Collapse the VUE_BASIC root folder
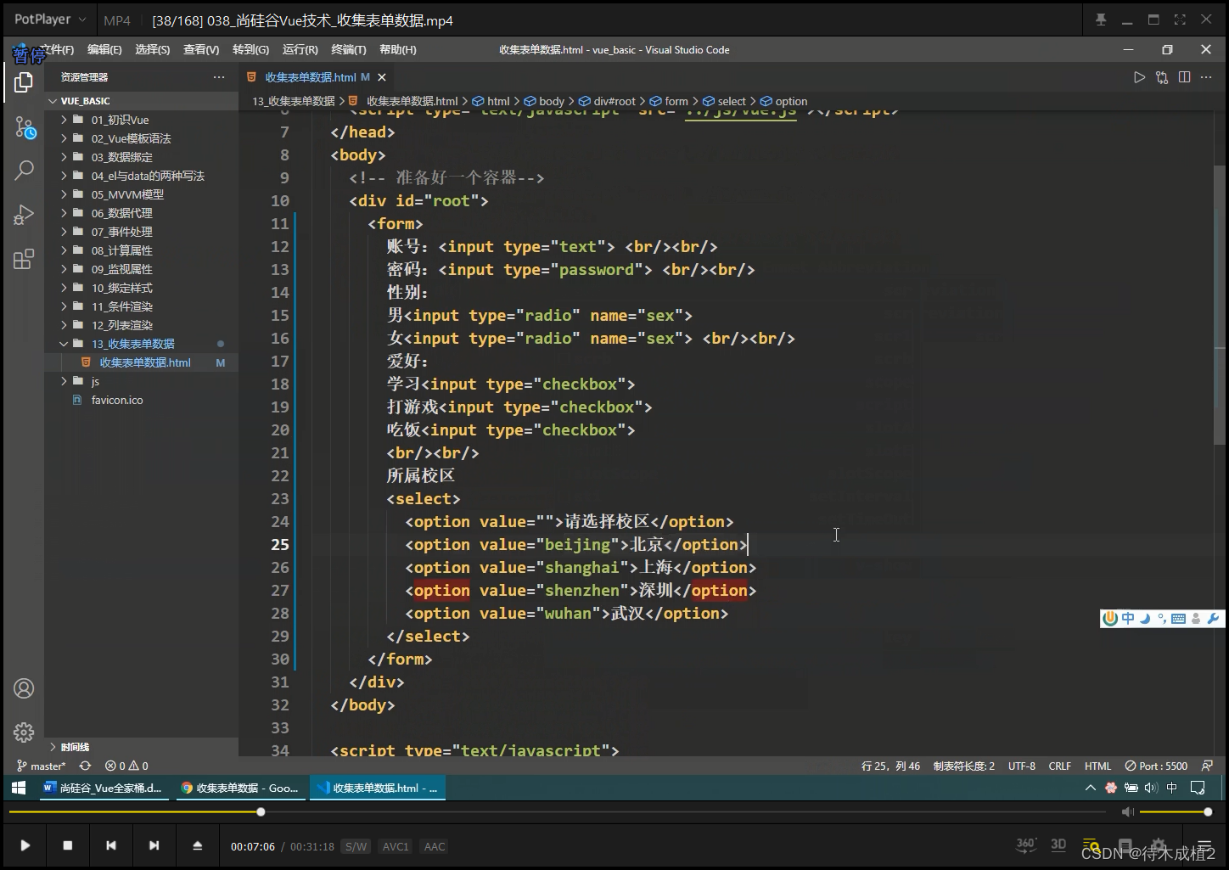 53,101
